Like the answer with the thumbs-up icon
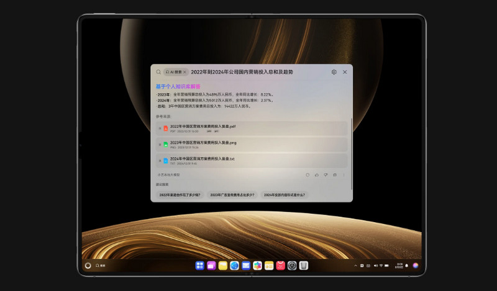The image size is (497, 291). tap(317, 175)
